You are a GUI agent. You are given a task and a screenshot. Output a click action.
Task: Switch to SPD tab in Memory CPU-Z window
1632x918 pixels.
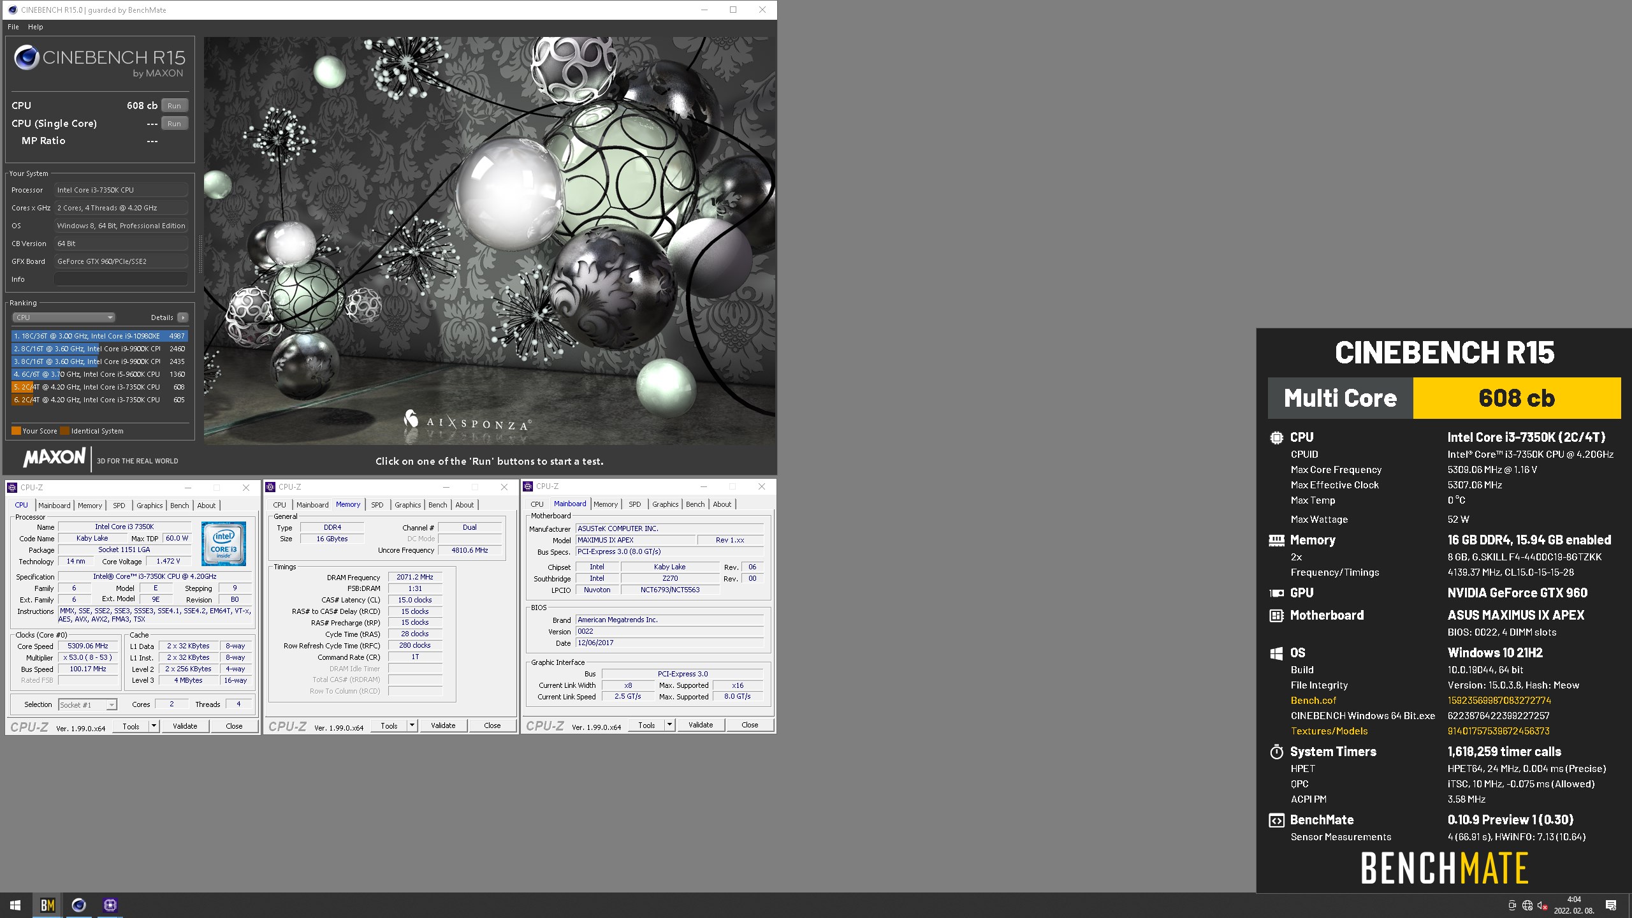377,505
